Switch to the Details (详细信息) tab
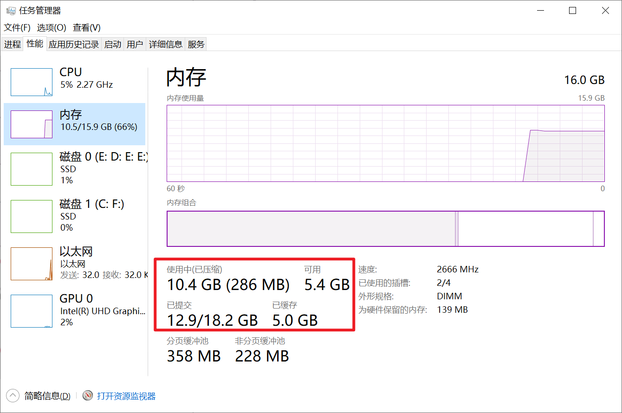Viewport: 622px width, 413px height. [165, 44]
